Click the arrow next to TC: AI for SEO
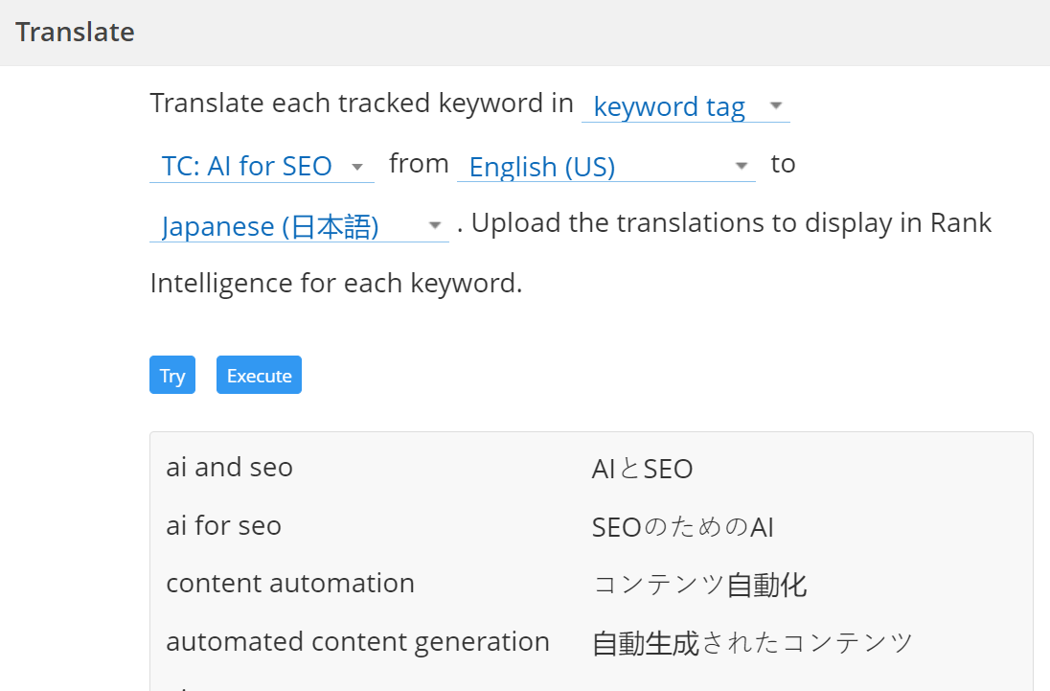The width and height of the screenshot is (1050, 691). (357, 166)
